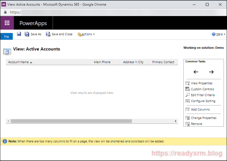The image size is (227, 161).
Task: Click Edit Filter Criteria
Action: click(x=202, y=95)
